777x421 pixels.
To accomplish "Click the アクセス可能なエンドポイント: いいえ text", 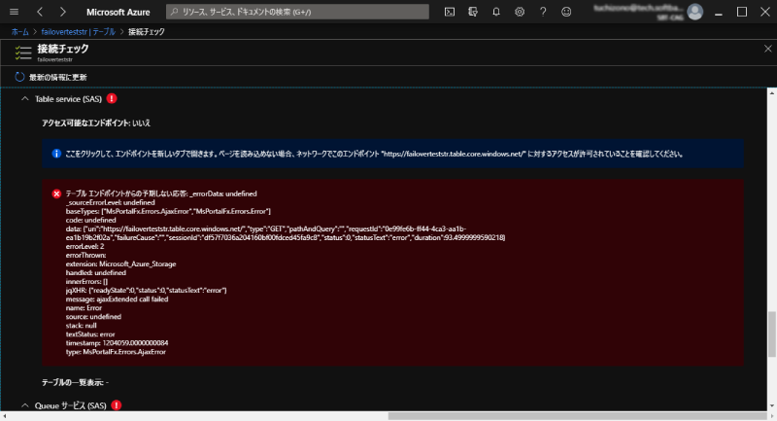I will click(96, 123).
